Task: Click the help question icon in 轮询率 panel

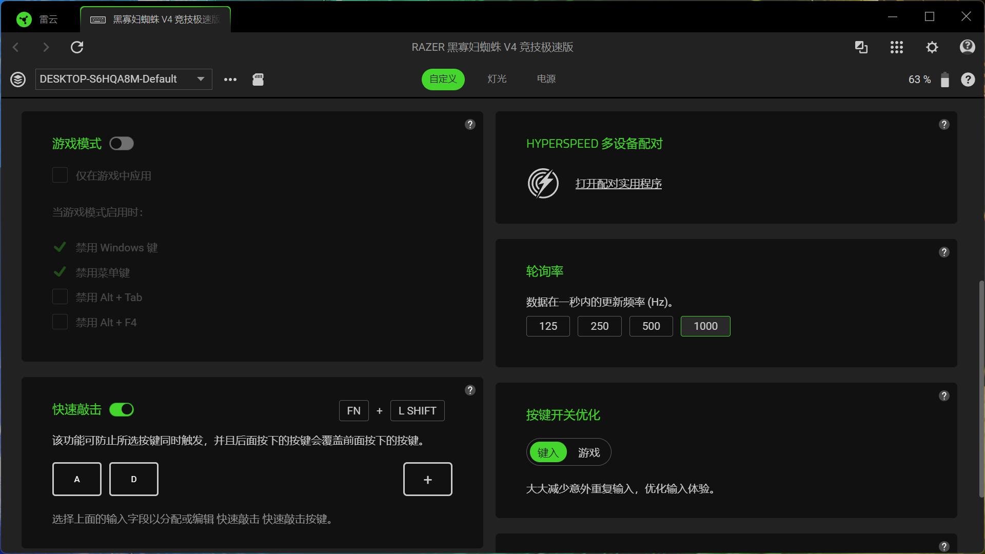Action: (943, 252)
